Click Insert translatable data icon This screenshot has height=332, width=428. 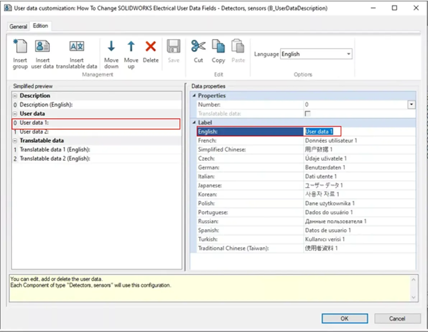(77, 46)
